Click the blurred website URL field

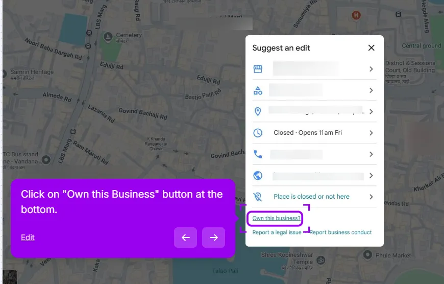click(318, 176)
